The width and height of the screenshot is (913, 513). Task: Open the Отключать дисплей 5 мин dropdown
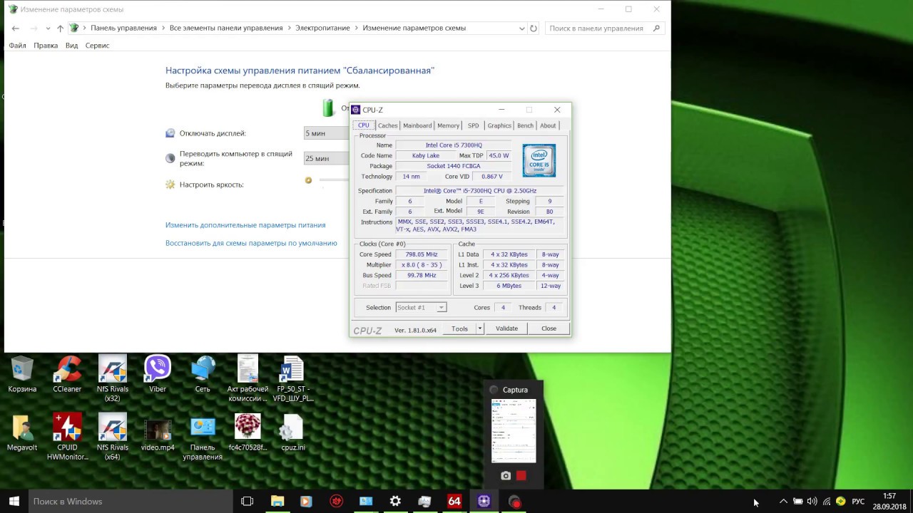tap(326, 133)
